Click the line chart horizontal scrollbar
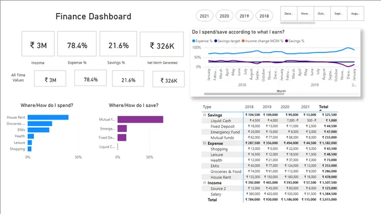 point(244,94)
